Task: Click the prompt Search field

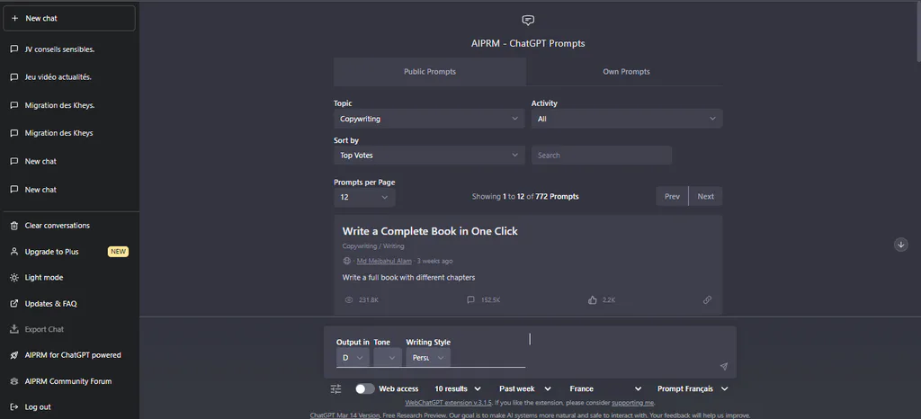Action: 602,156
